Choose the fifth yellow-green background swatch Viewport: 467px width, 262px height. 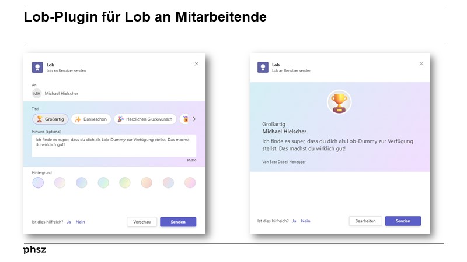[x=125, y=183]
